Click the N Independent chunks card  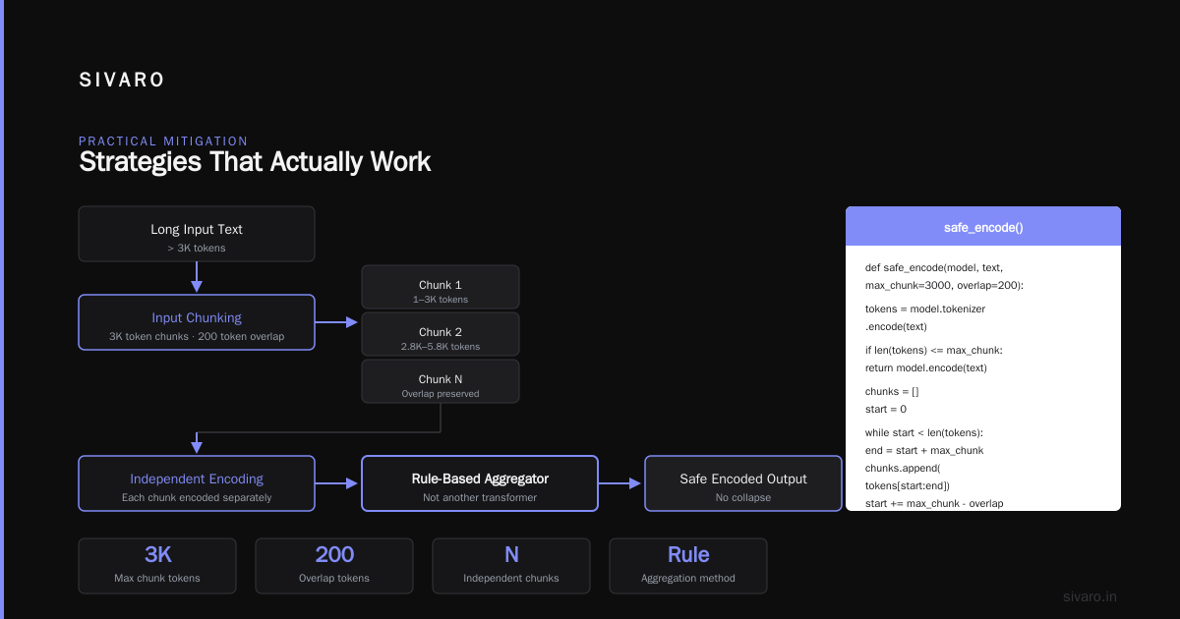tap(511, 566)
